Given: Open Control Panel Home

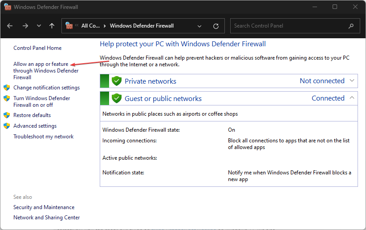Looking at the screenshot, I should coord(37,48).
